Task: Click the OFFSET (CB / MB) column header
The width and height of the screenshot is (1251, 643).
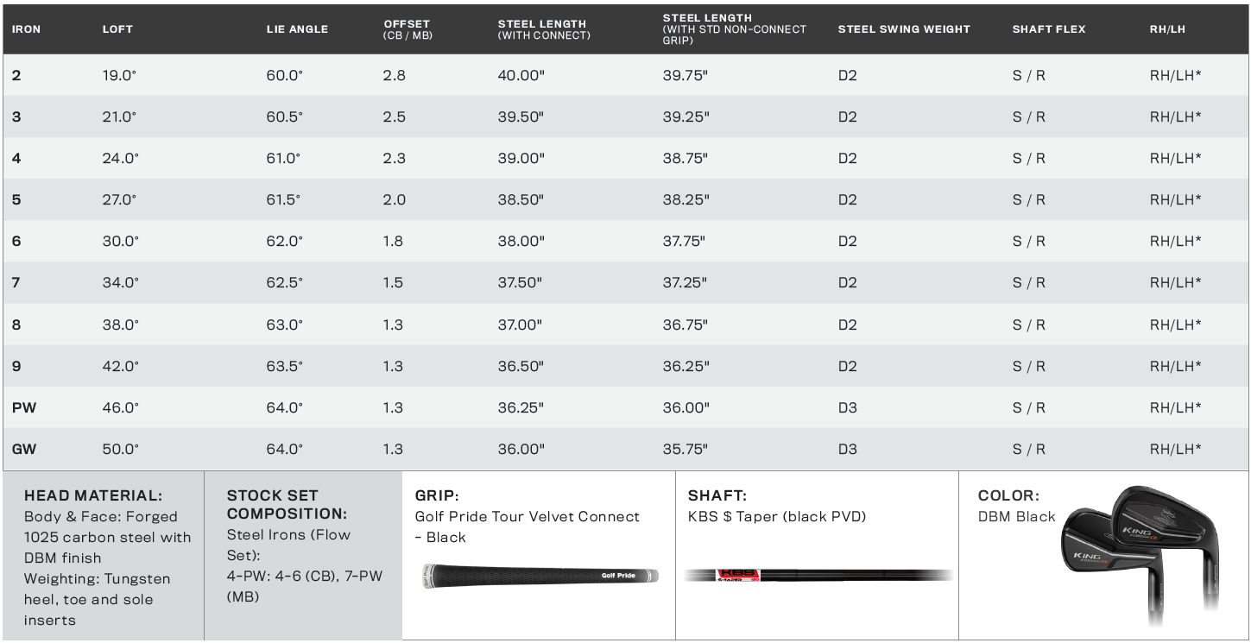Action: (x=408, y=29)
